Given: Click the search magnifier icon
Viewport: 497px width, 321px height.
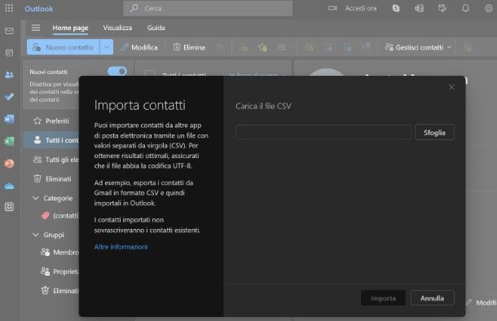Looking at the screenshot, I should coord(134,8).
